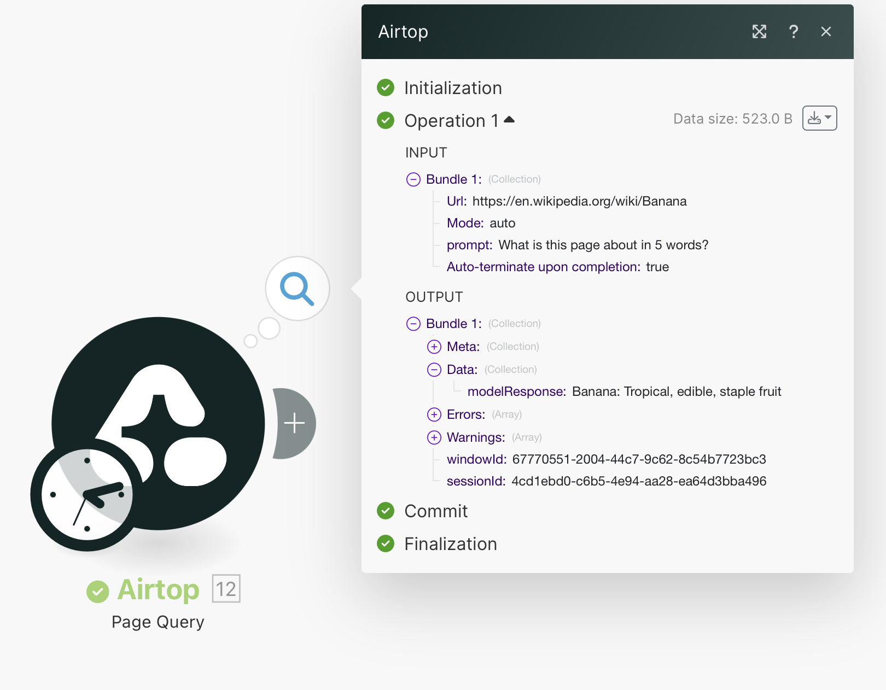Collapse the INPUT Bundle 1 collection
Screen dimensions: 886x690
click(413, 179)
